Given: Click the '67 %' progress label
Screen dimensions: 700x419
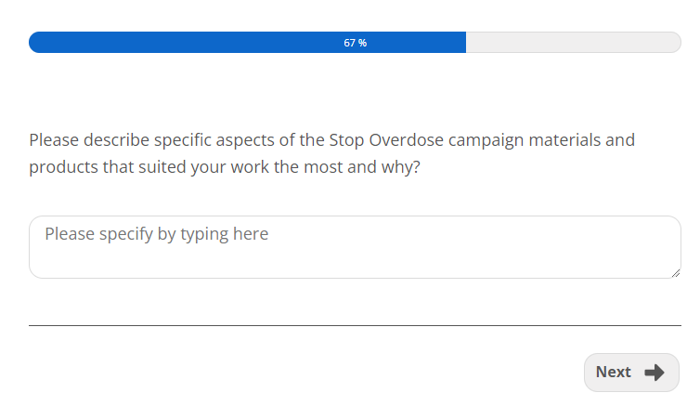Looking at the screenshot, I should coord(355,43).
